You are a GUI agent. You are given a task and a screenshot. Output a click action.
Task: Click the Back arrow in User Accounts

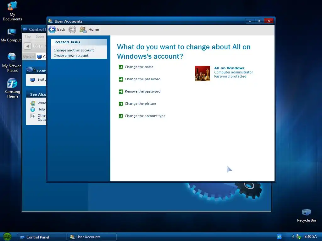coord(52,29)
